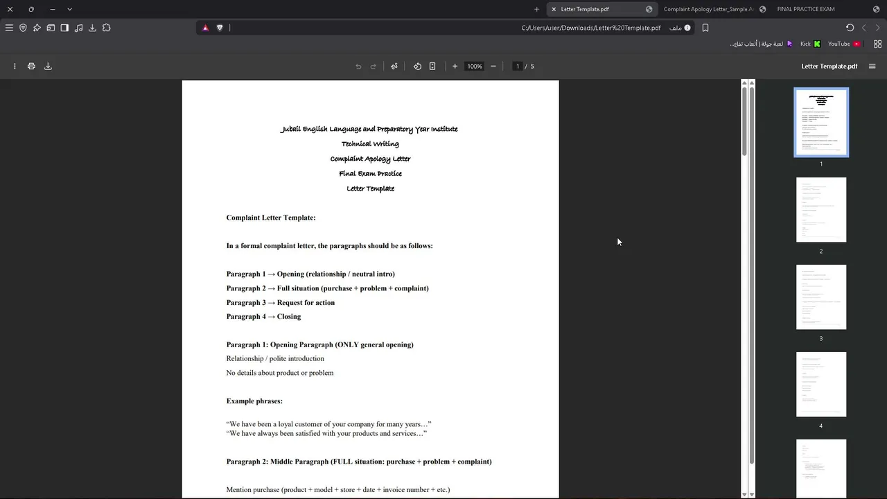This screenshot has width=887, height=499.
Task: Select the PDF draw annotation tool
Action: [x=394, y=67]
